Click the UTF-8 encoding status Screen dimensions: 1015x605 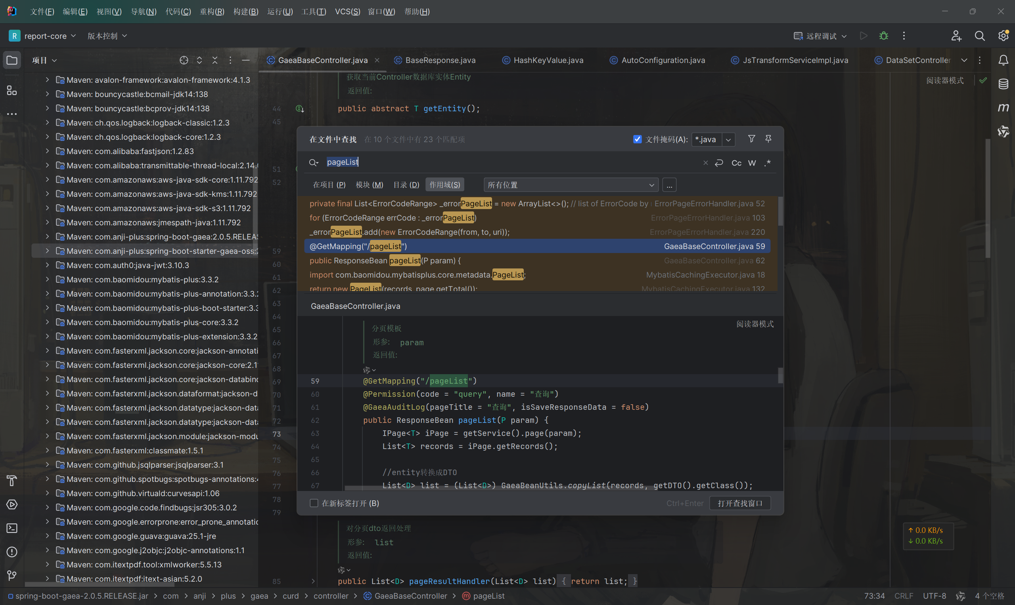coord(934,595)
